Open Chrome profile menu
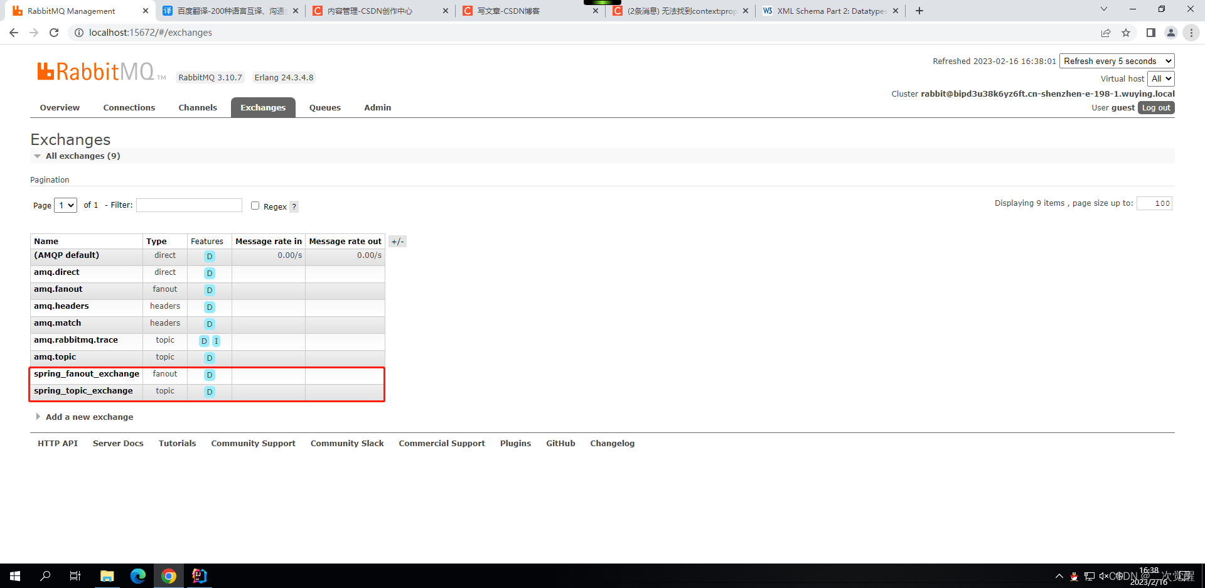1205x588 pixels. click(1171, 33)
